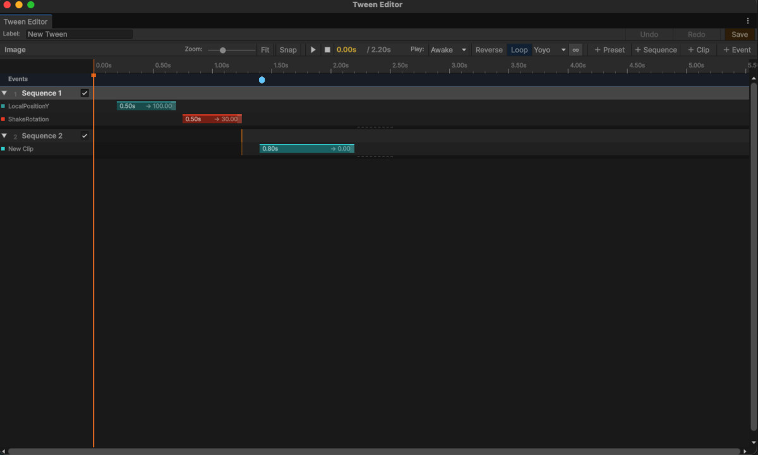Image resolution: width=758 pixels, height=455 pixels.
Task: Collapse Sequence 1 with its triangle
Action: pyautogui.click(x=4, y=93)
